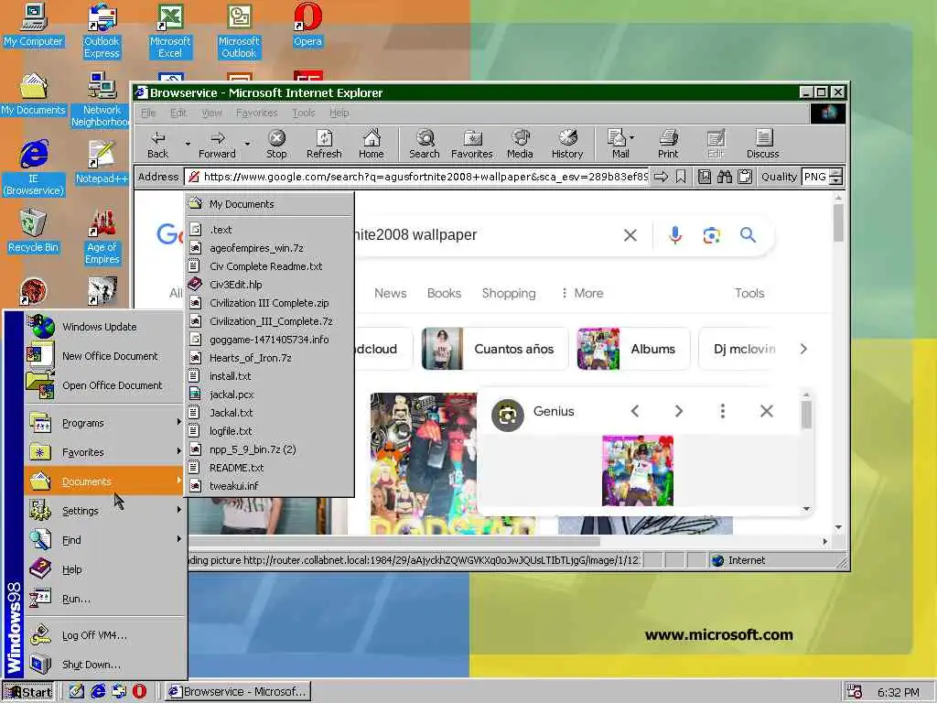Click Internet Explorer quick launch icon
This screenshot has width=937, height=703.
coord(98,691)
